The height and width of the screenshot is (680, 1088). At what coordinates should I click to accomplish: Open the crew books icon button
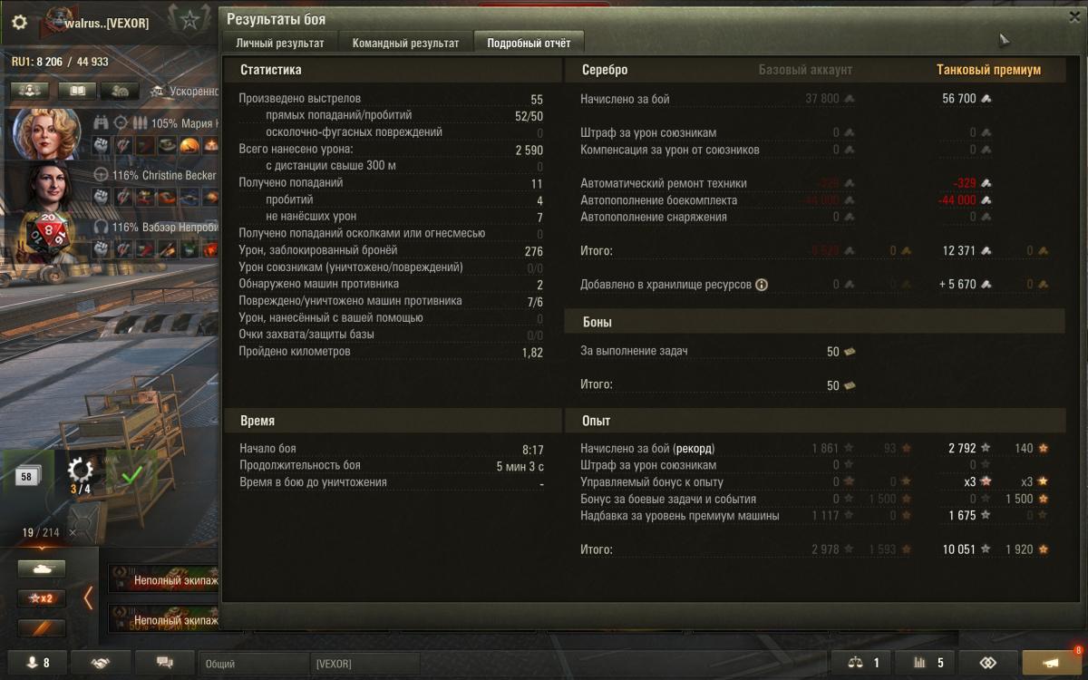tap(77, 91)
